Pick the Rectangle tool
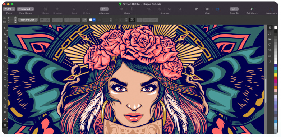 5,67
